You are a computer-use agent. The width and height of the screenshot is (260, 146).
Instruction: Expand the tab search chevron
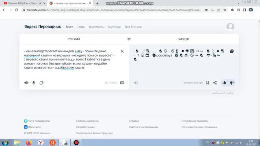click(x=238, y=3)
